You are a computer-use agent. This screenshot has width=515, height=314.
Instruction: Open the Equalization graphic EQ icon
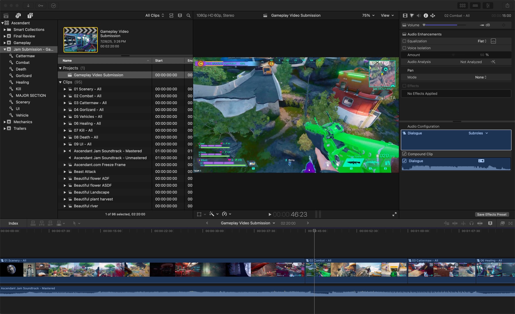(x=493, y=41)
